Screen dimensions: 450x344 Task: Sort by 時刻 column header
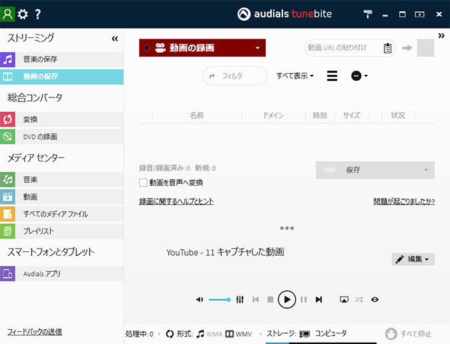click(x=320, y=116)
